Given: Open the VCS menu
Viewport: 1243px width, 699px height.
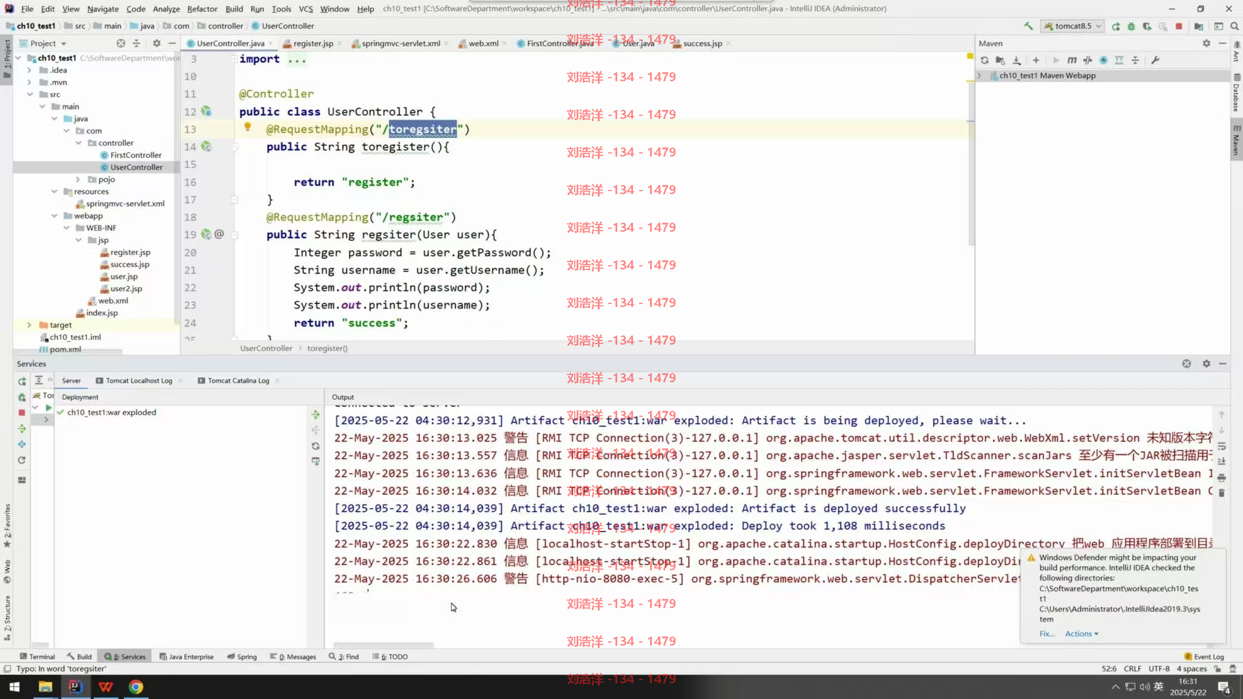Looking at the screenshot, I should pos(306,8).
